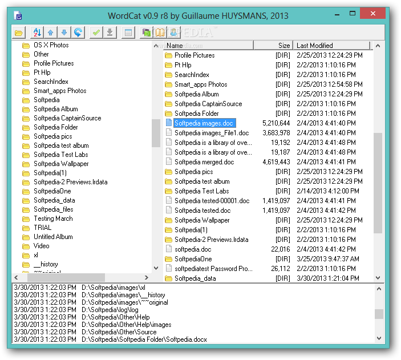Select the file sized 19,192
This screenshot has width=401, height=360.
pyautogui.click(x=268, y=143)
